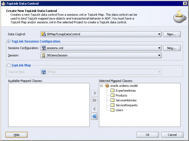The image size is (189, 141).
Task: Collapse the oracle.srdemo.model tree node
Action: pyautogui.click(x=101, y=86)
